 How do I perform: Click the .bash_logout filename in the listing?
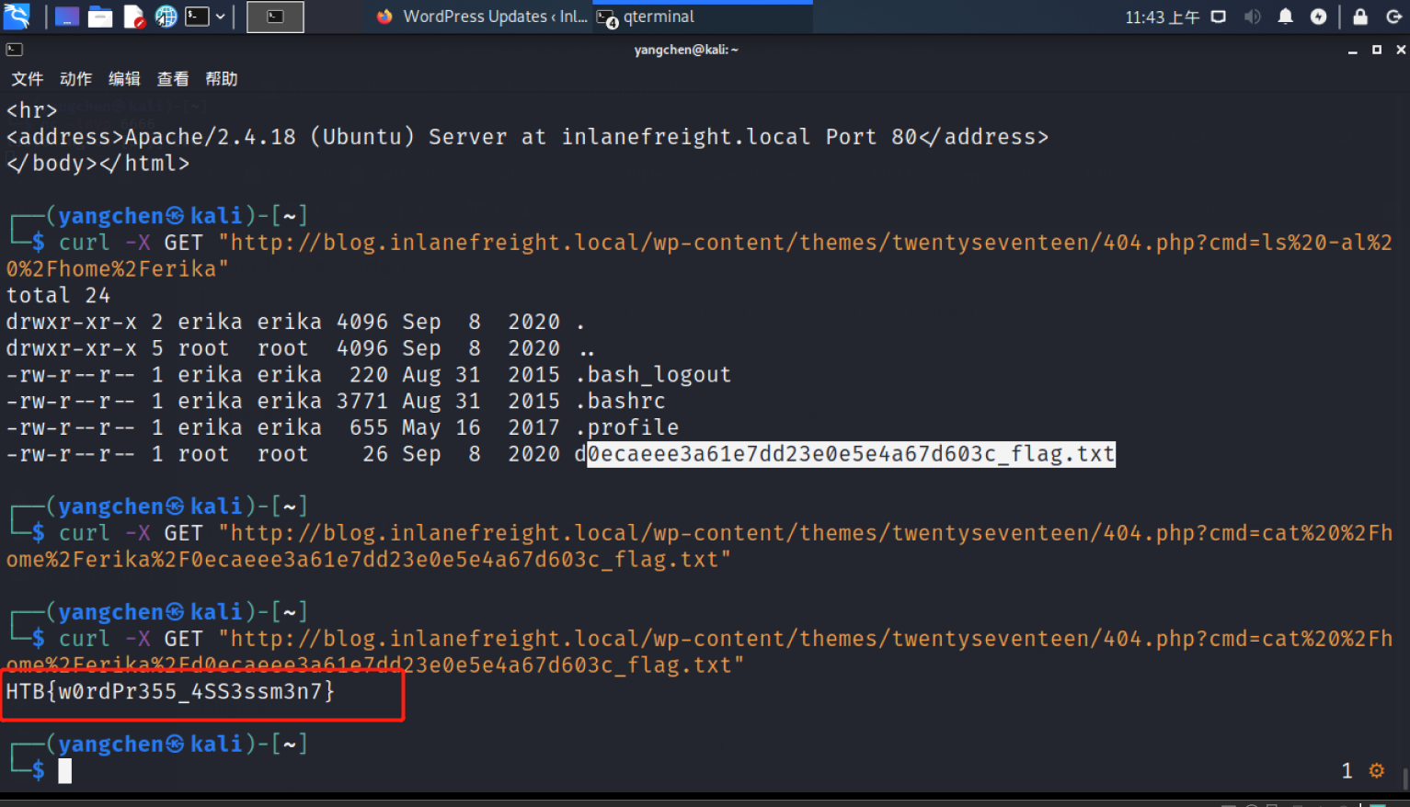[653, 375]
